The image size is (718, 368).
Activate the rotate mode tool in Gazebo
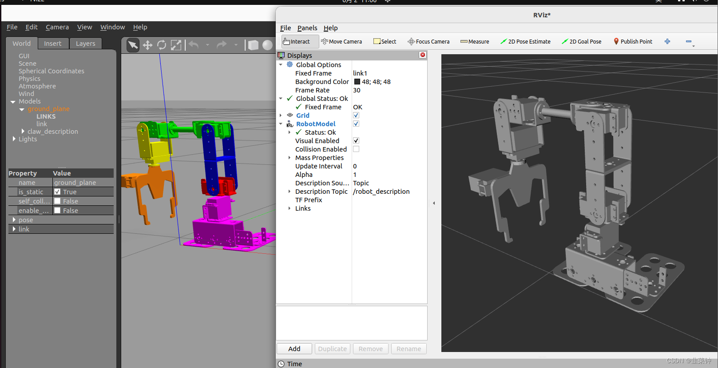pos(162,45)
